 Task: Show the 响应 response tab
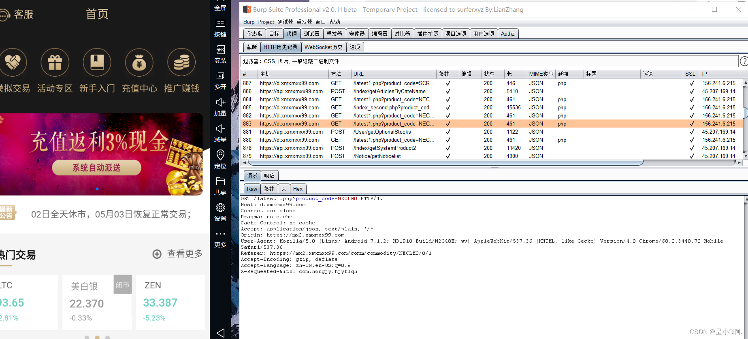(269, 175)
